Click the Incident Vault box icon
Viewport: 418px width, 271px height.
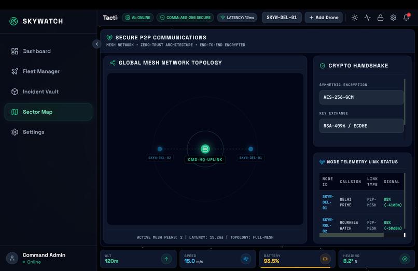point(15,92)
